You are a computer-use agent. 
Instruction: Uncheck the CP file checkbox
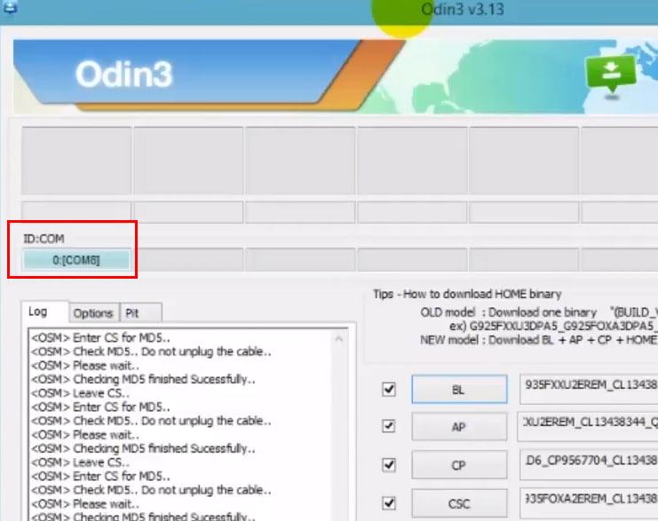point(389,465)
